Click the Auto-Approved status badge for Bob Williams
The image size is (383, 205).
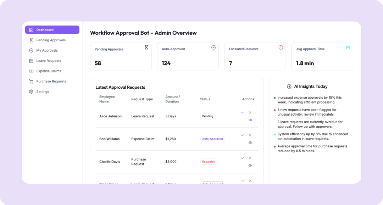(x=212, y=139)
